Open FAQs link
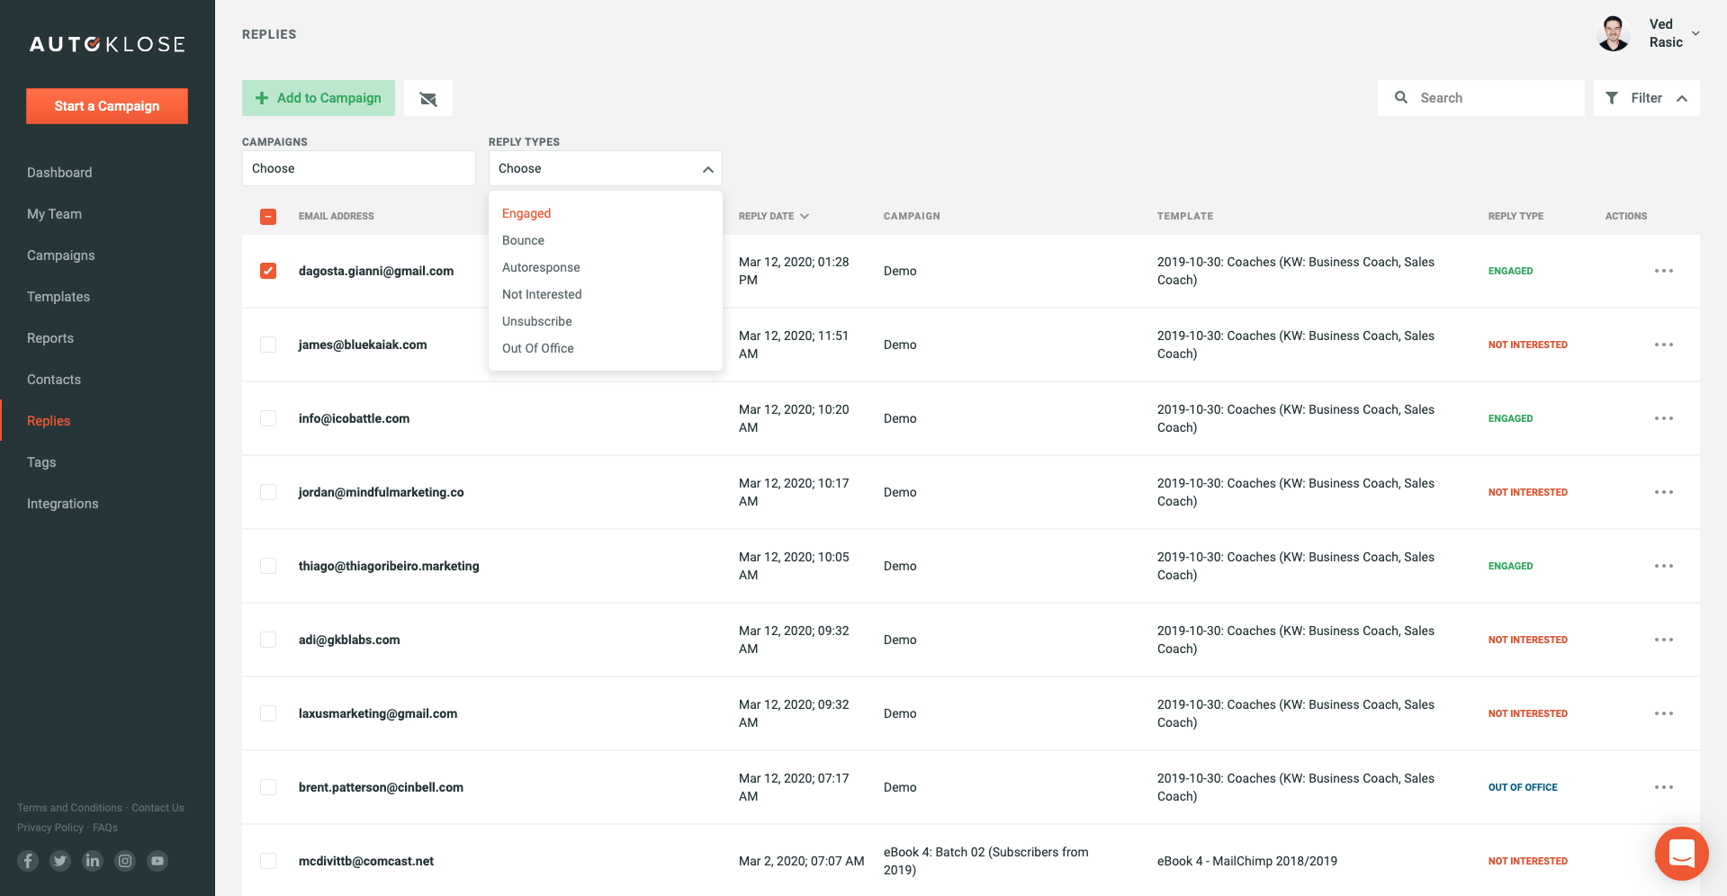The image size is (1727, 896). click(x=105, y=828)
